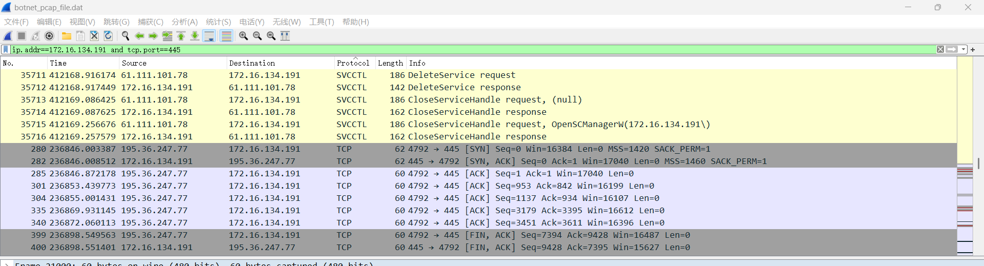Jump to the first packet icon
This screenshot has width=984, height=266.
[x=181, y=36]
